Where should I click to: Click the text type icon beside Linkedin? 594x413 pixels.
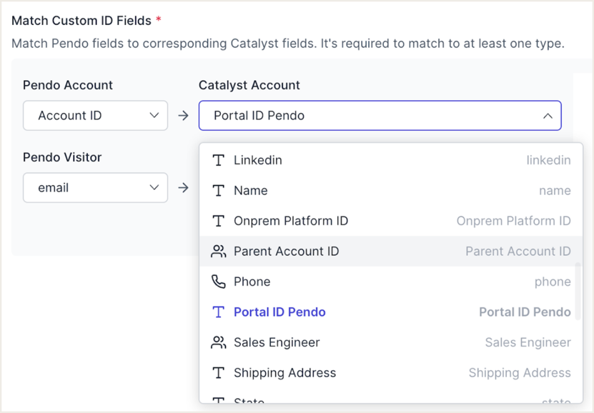[x=219, y=160]
